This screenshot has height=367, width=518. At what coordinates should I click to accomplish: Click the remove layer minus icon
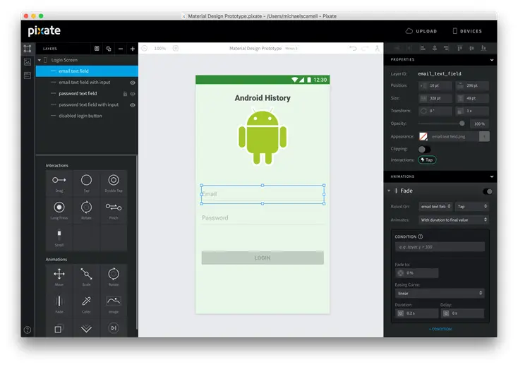(x=121, y=49)
